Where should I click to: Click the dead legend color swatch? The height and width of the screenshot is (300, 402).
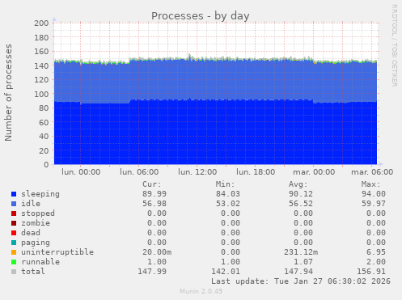click(x=14, y=233)
